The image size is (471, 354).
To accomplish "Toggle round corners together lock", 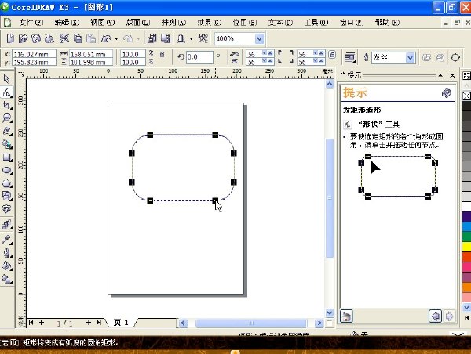I will point(332,55).
